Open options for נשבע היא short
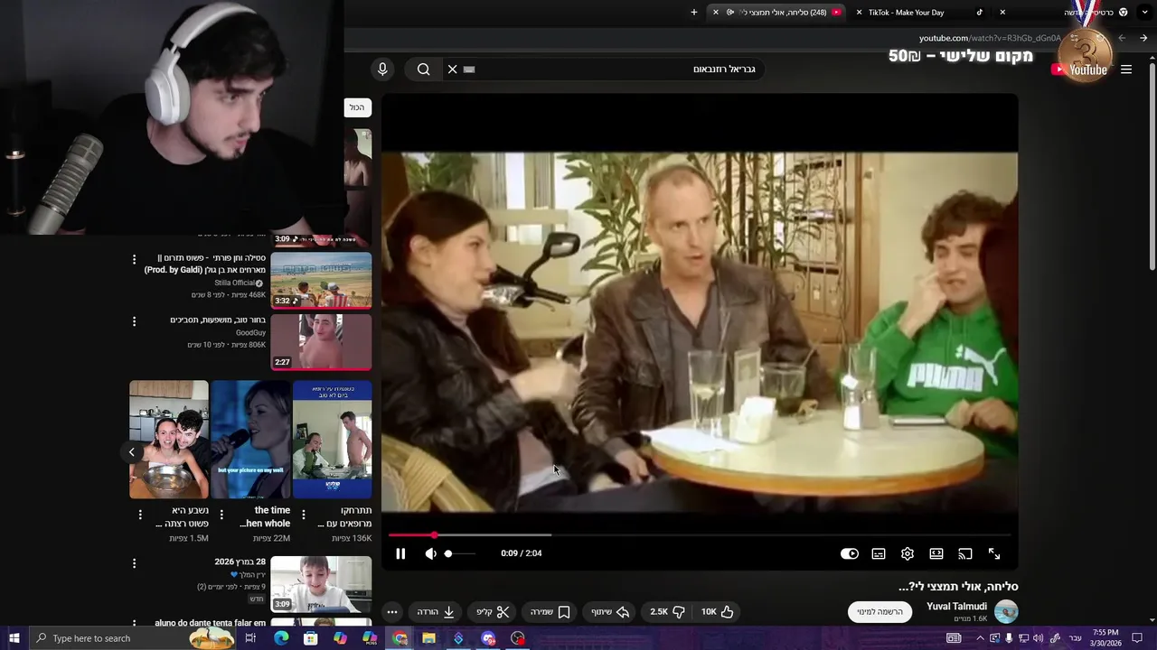Viewport: 1157px width, 650px height. click(x=140, y=515)
